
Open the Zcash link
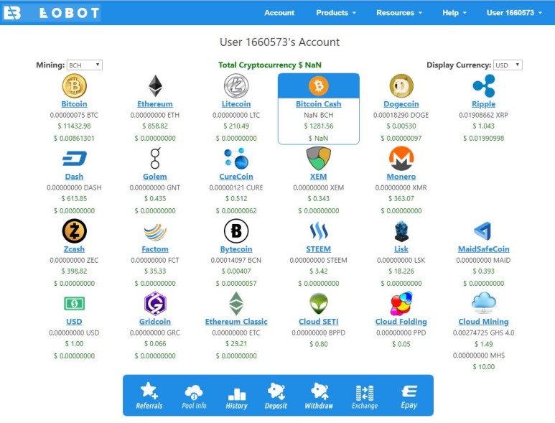[74, 249]
